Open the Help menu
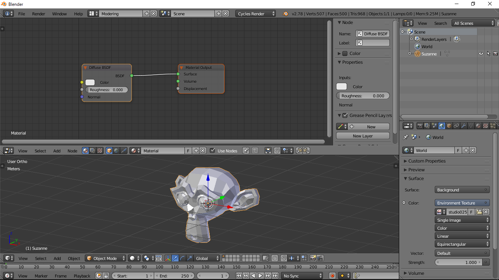499x280 pixels. click(x=79, y=13)
